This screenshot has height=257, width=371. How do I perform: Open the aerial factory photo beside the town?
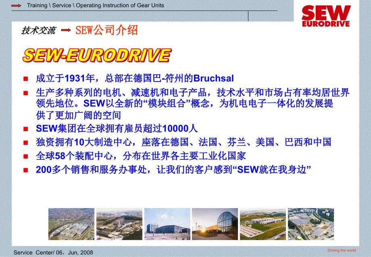coord(71,224)
